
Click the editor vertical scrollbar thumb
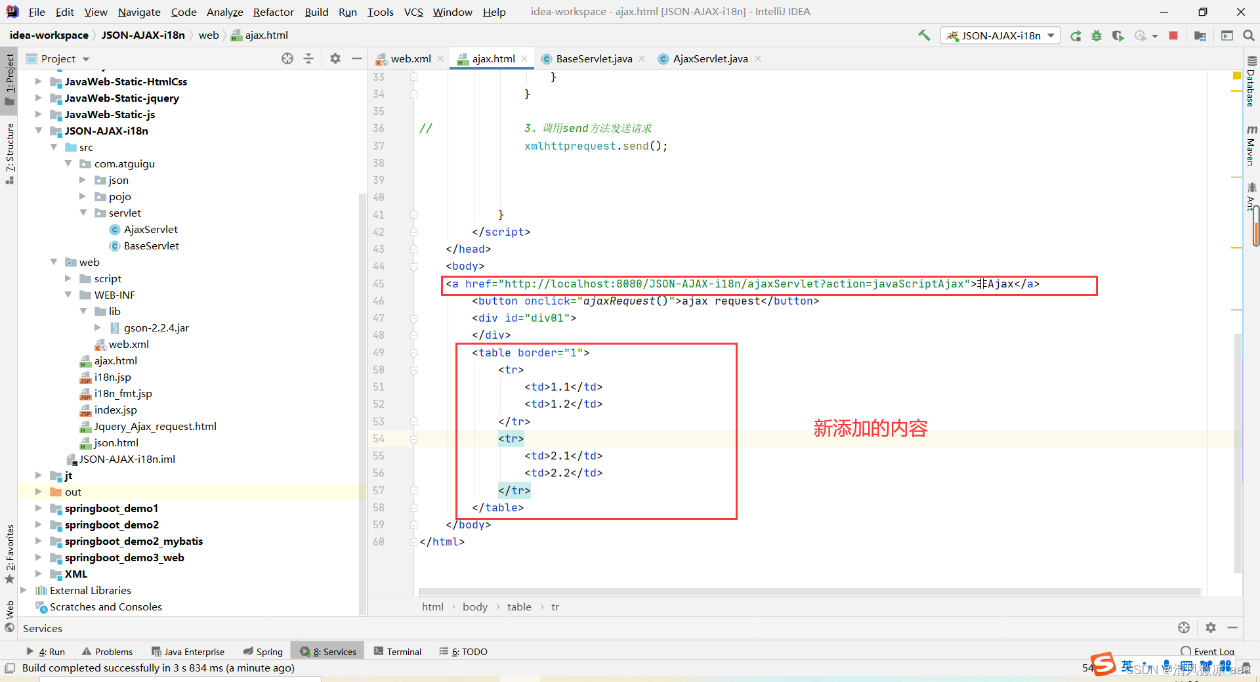[x=1238, y=453]
